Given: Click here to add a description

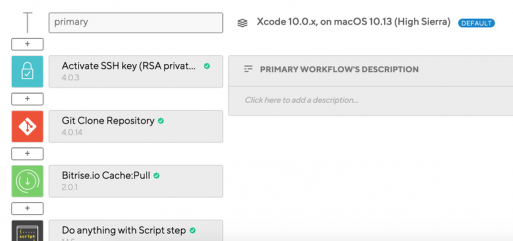Looking at the screenshot, I should coord(302,100).
